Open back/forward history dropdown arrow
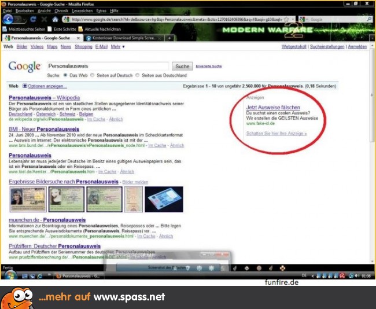 pos(25,20)
